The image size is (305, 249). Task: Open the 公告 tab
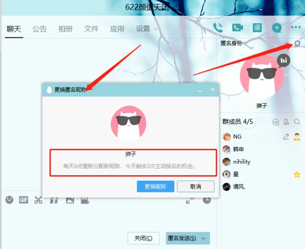tap(40, 29)
